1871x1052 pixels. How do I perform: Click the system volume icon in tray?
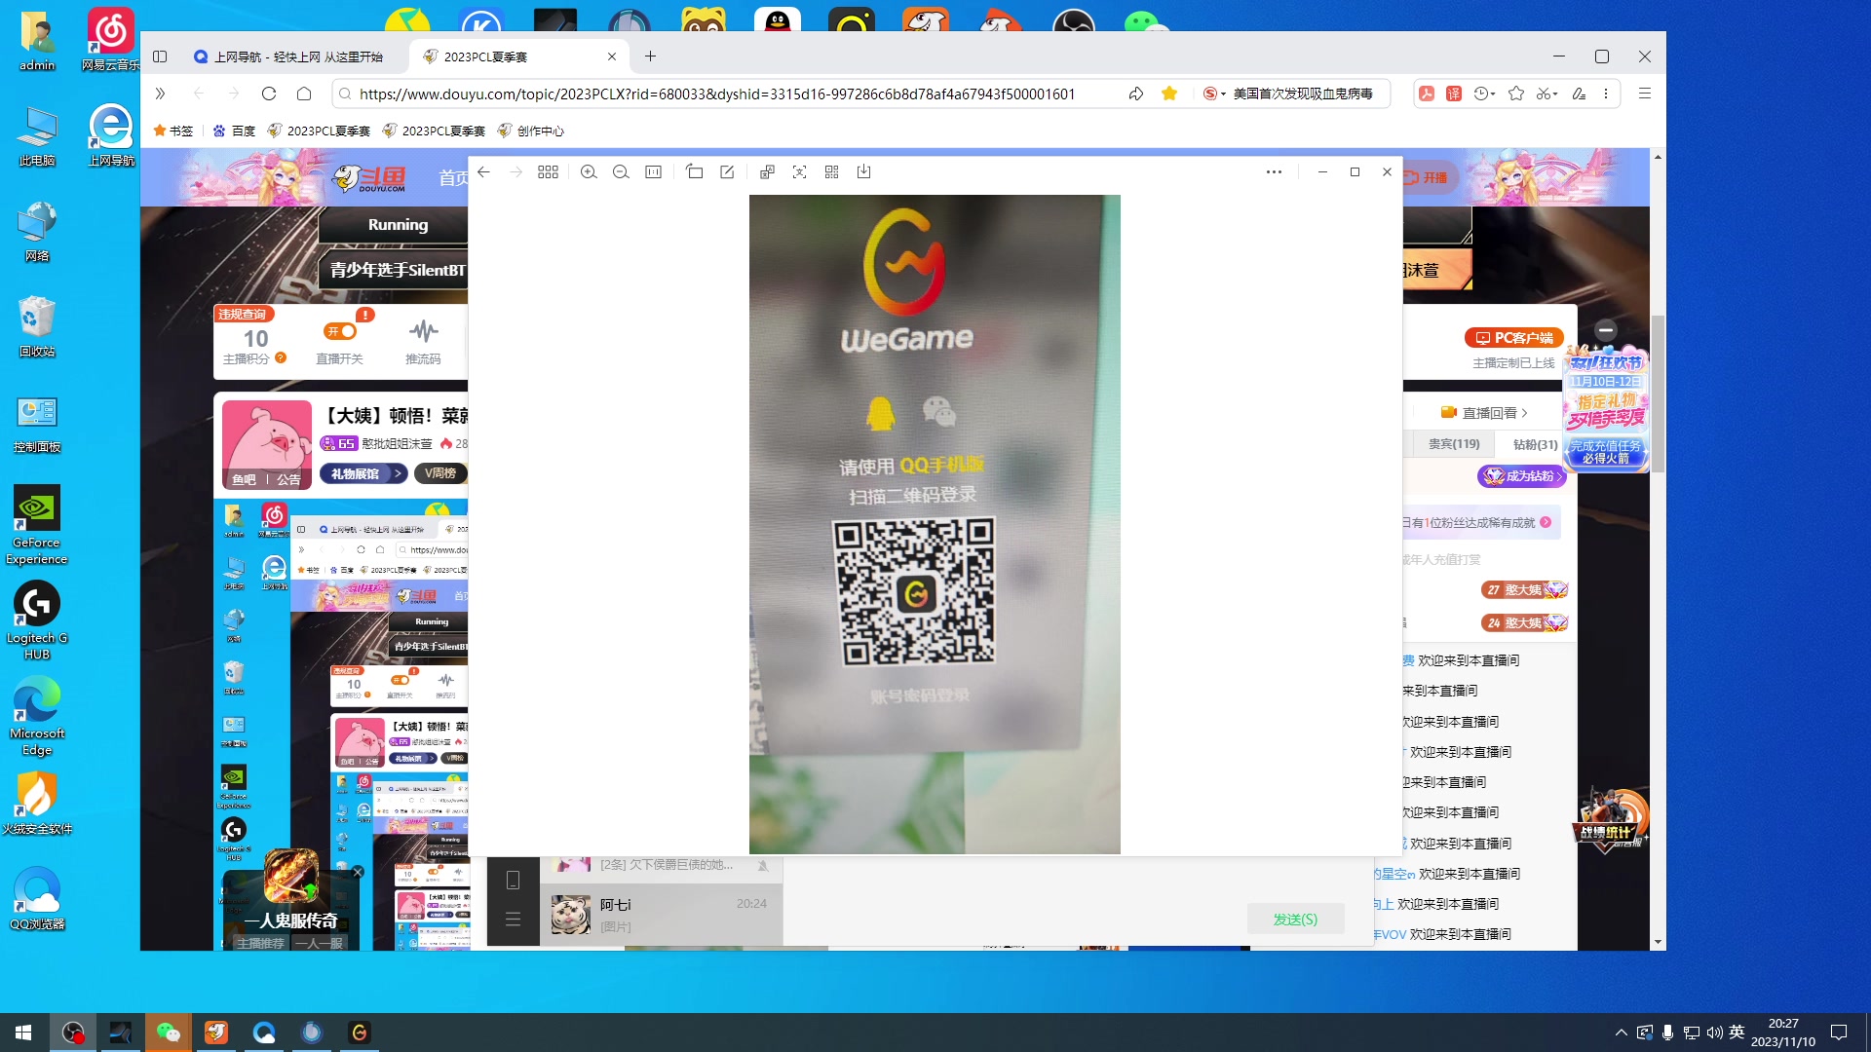click(1715, 1033)
